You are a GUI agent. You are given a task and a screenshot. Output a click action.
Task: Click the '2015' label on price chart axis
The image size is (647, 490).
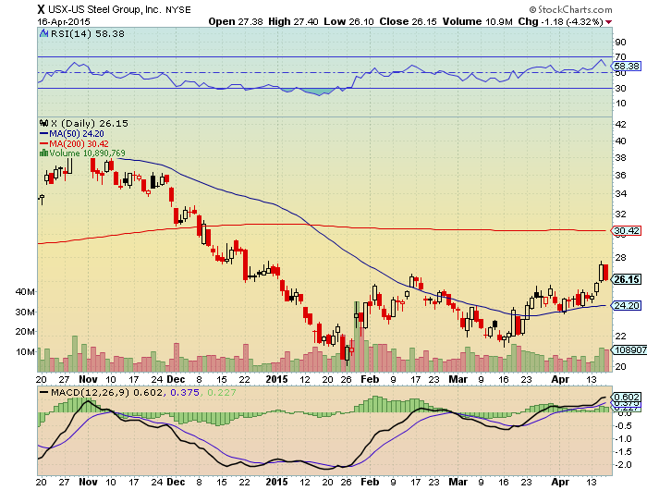pos(276,379)
